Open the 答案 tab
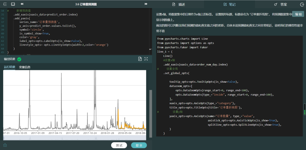This screenshot has height=150, width=306. (280, 4)
